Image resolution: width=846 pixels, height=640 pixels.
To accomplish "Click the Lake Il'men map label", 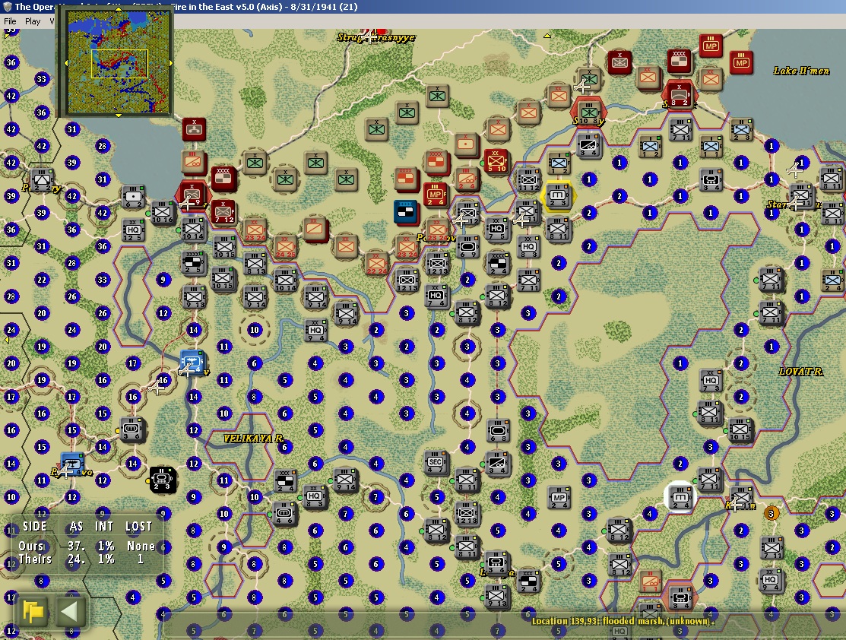I will (801, 71).
